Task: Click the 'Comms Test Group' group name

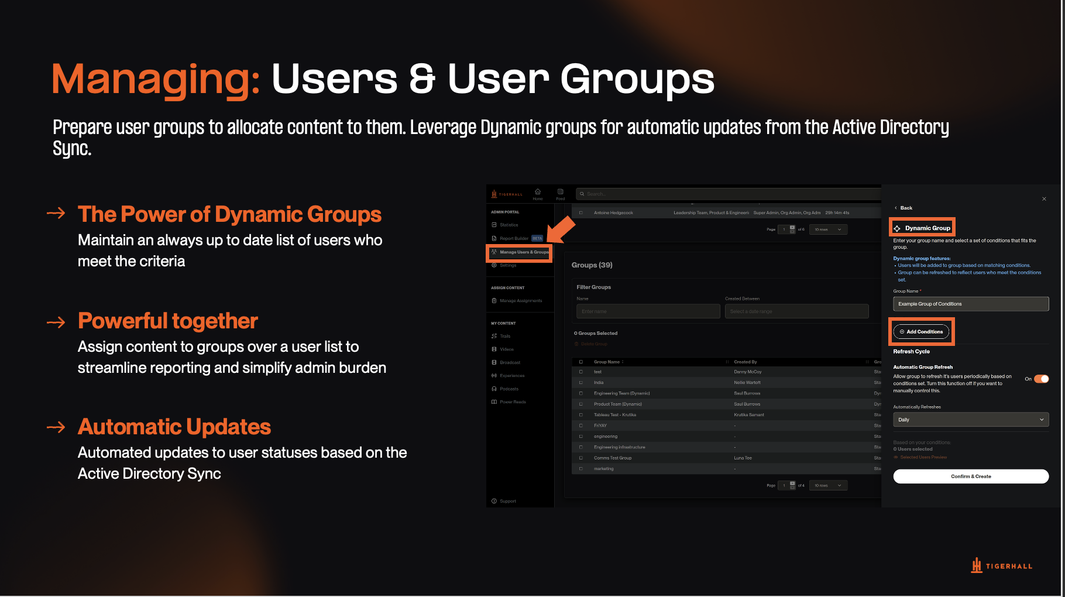Action: tap(613, 458)
